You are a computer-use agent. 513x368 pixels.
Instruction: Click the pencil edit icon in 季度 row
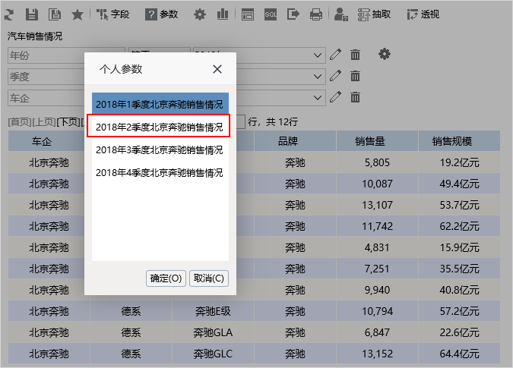pyautogui.click(x=335, y=76)
